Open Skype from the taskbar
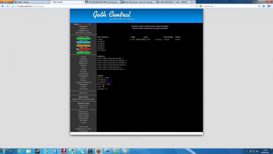 point(81,151)
